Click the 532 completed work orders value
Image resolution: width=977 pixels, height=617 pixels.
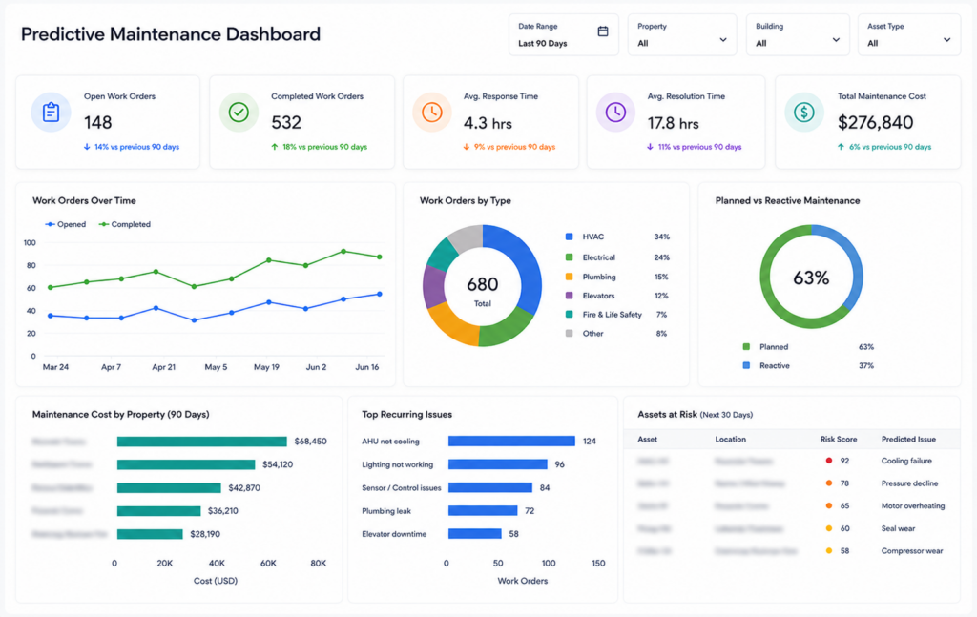click(286, 123)
